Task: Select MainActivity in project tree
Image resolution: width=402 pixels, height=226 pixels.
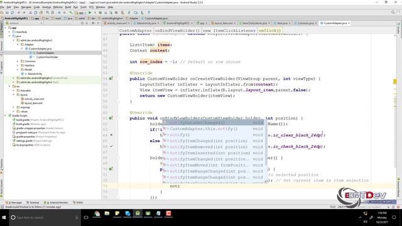Action: click(35, 74)
